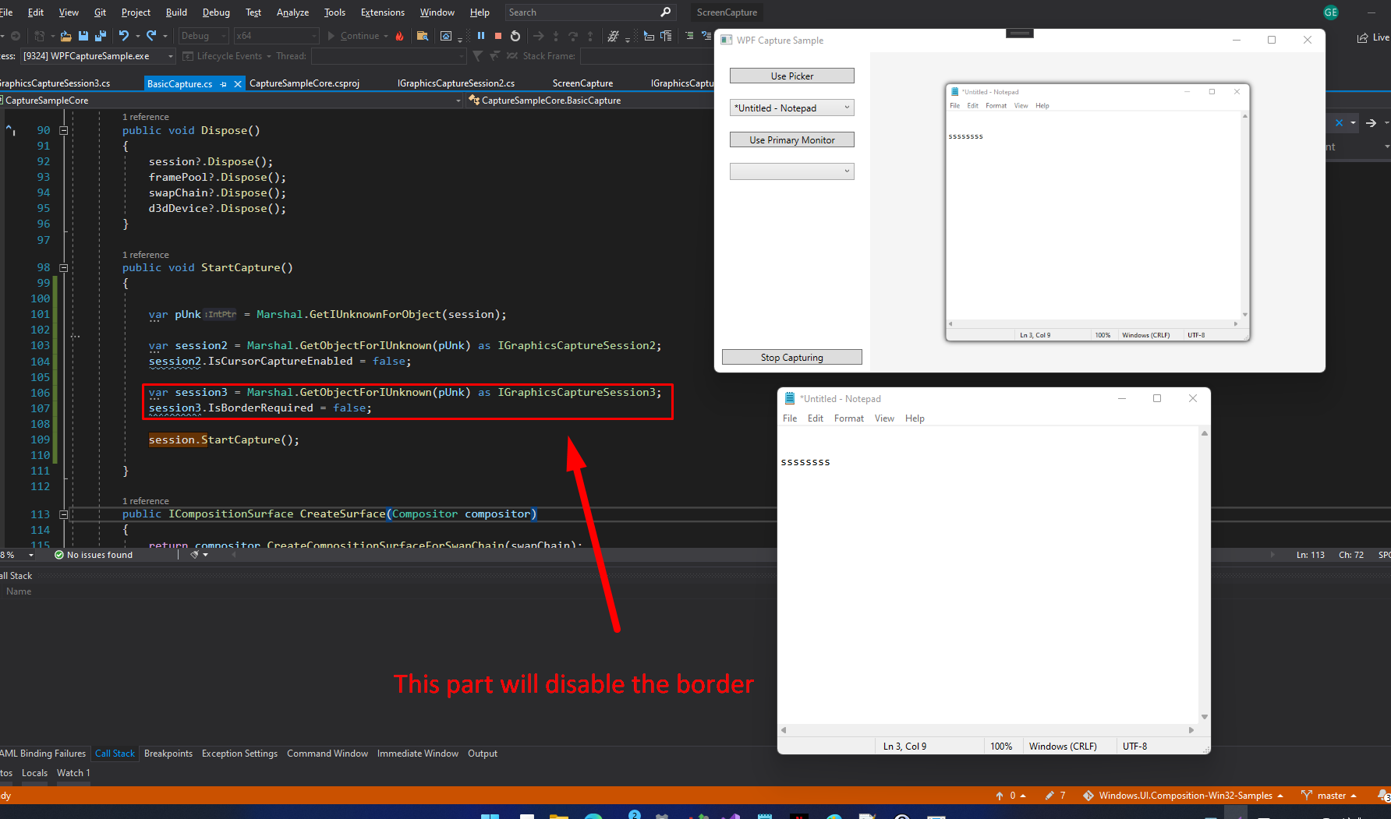The image size is (1391, 819).
Task: Click the Redo arrow icon
Action: 151,36
